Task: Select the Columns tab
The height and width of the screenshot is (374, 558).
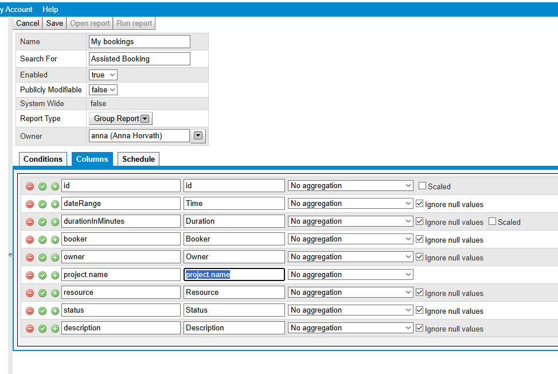Action: click(92, 159)
